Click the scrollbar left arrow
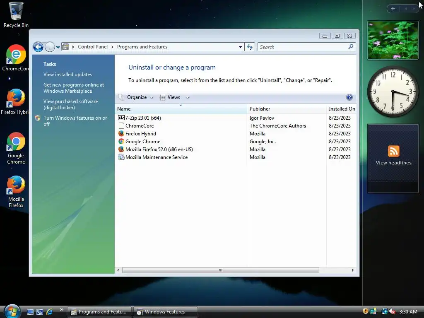This screenshot has height=318, width=424. pos(118,270)
